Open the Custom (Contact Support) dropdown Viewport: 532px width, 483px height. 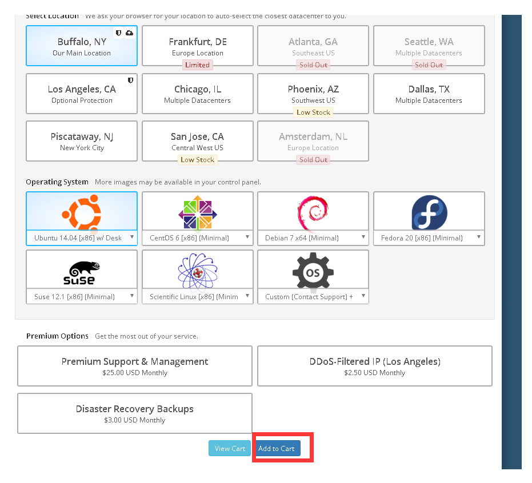click(x=313, y=296)
